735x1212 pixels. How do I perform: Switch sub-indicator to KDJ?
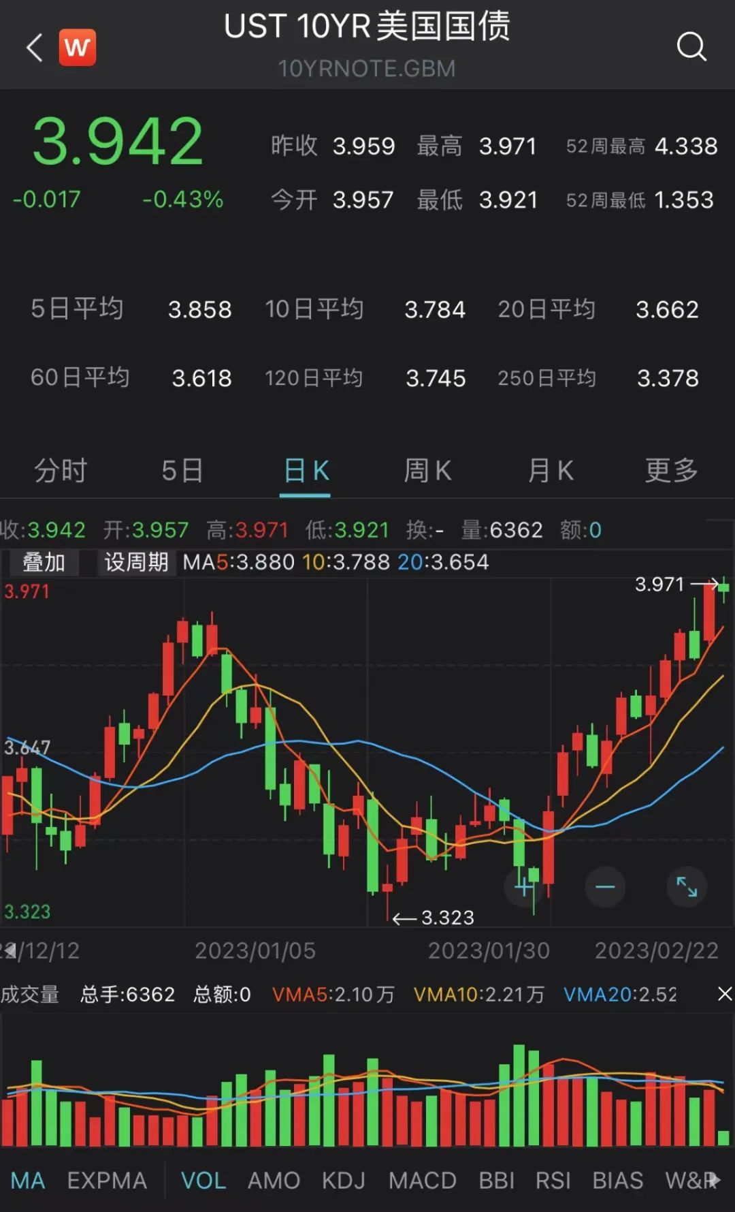point(343,1181)
